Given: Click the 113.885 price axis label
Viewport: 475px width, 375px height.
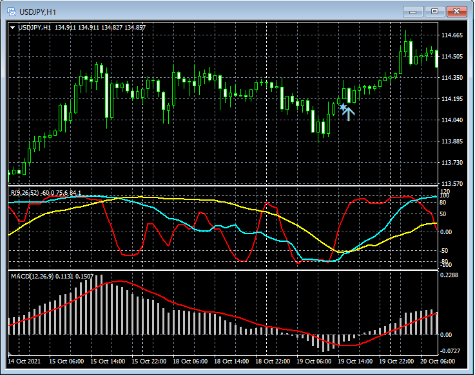Looking at the screenshot, I should 452,142.
